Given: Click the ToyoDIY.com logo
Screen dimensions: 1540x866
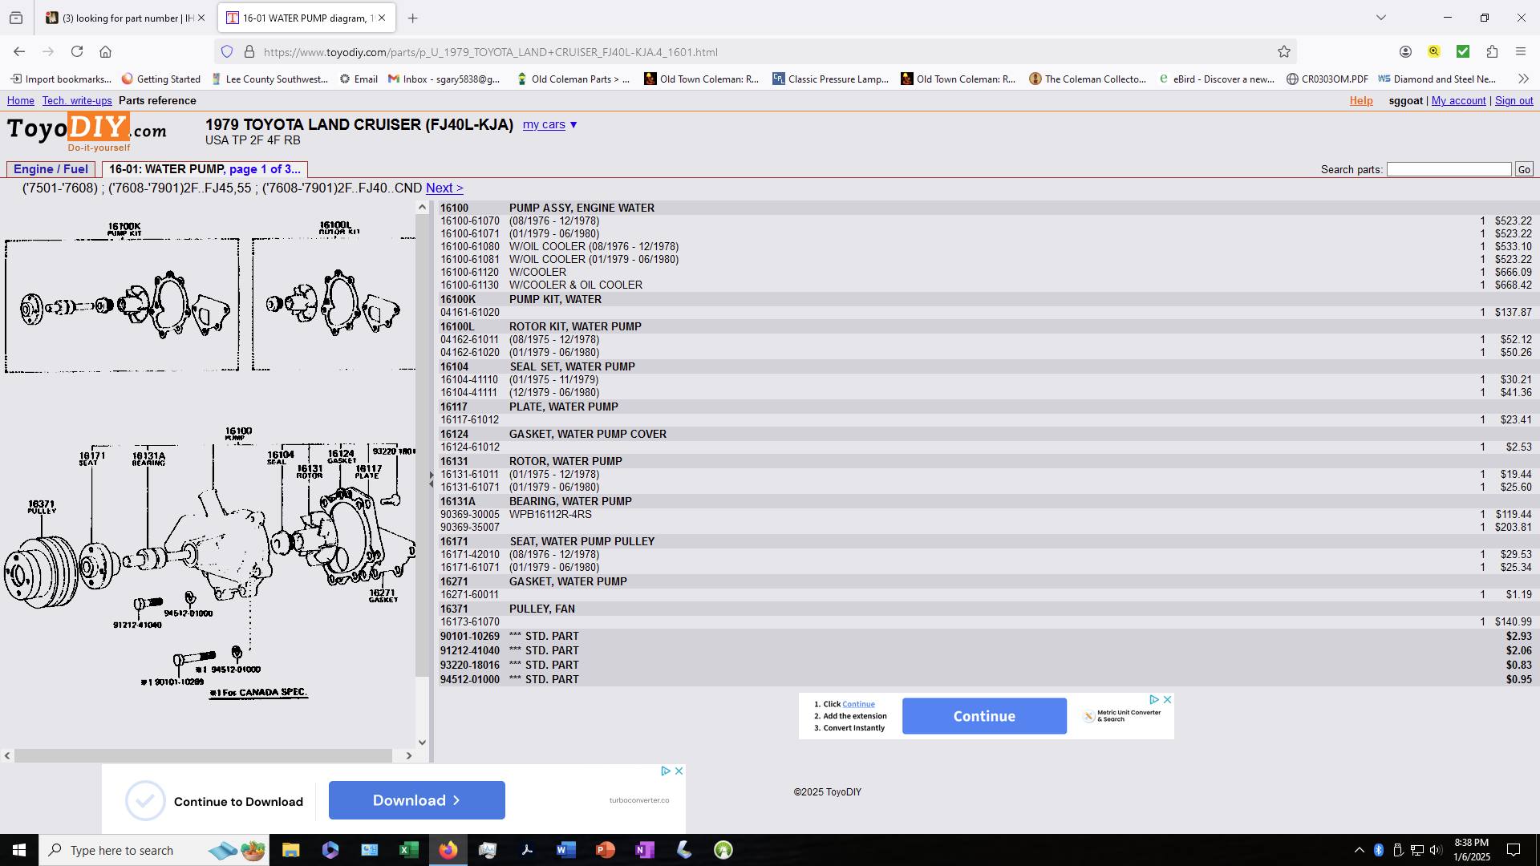Looking at the screenshot, I should [87, 132].
